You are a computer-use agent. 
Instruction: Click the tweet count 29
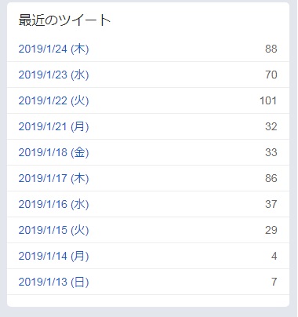(x=271, y=230)
